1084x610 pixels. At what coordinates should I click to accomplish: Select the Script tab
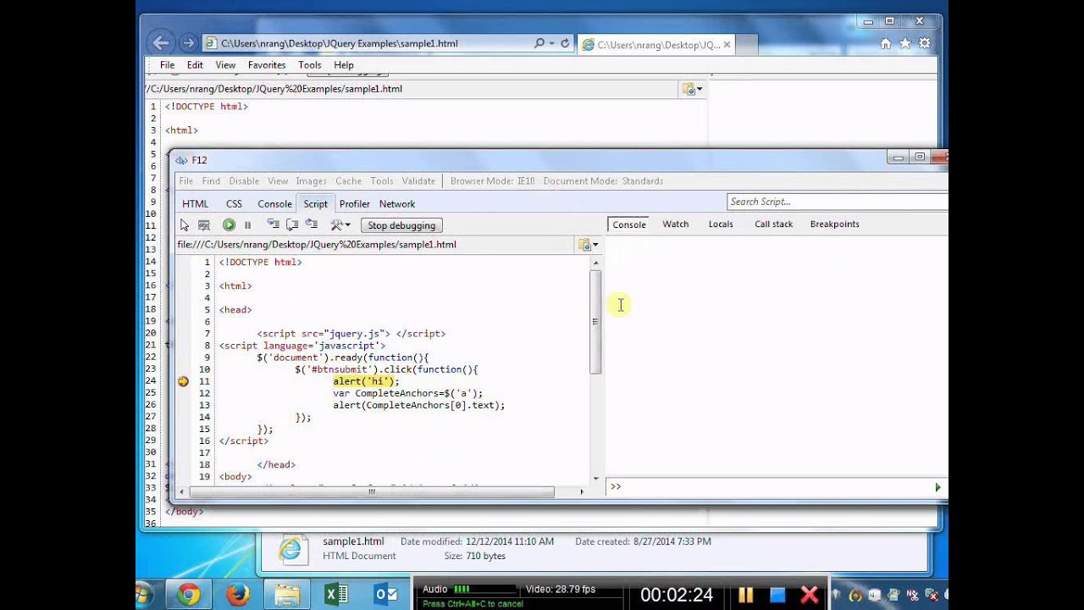[x=315, y=204]
